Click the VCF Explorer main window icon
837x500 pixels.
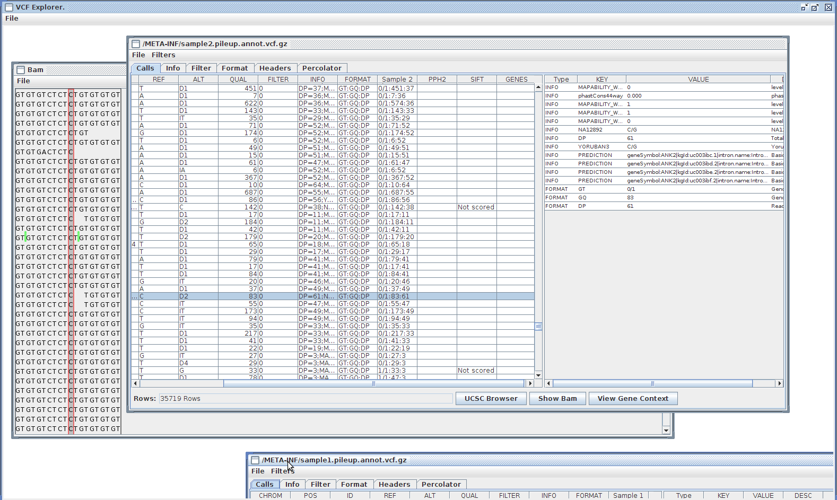click(8, 7)
